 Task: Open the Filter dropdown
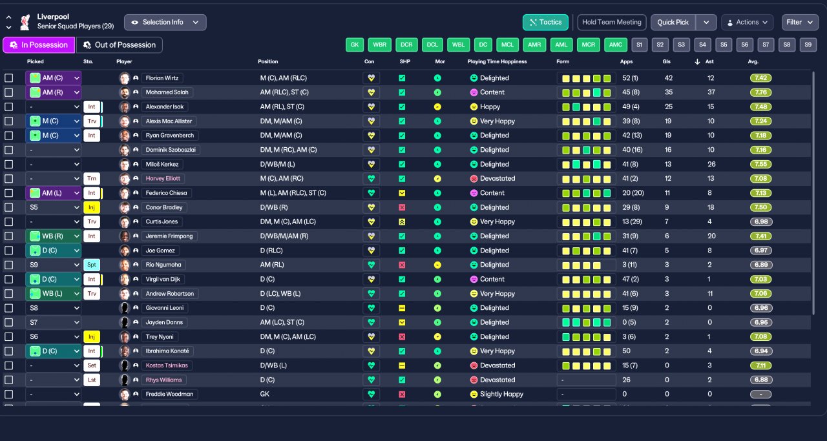800,22
